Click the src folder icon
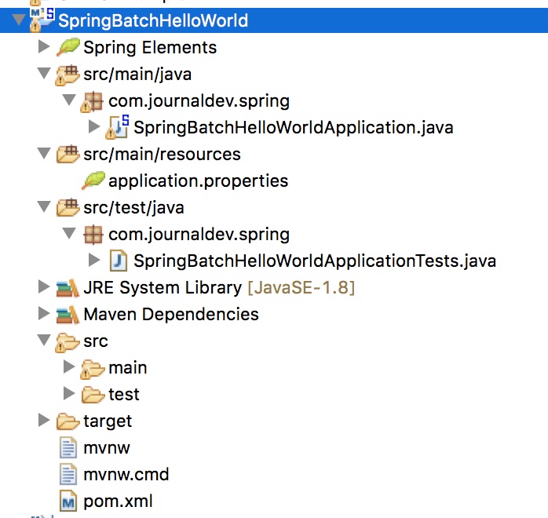The width and height of the screenshot is (548, 518). [x=68, y=341]
